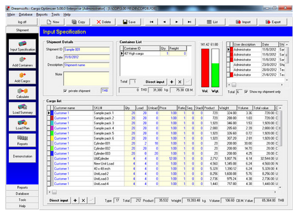Open the Load Summary sidebar item
Image resolution: width=298 pixels, height=216 pixels.
pyautogui.click(x=23, y=109)
